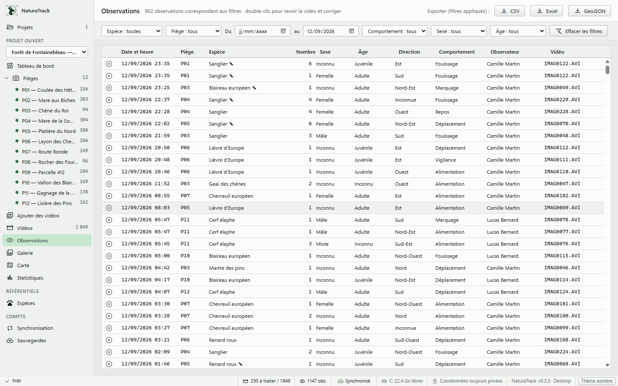Screen dimensions: 618x386
Task: Click the Galerie icon in sidebar
Action: (10, 253)
